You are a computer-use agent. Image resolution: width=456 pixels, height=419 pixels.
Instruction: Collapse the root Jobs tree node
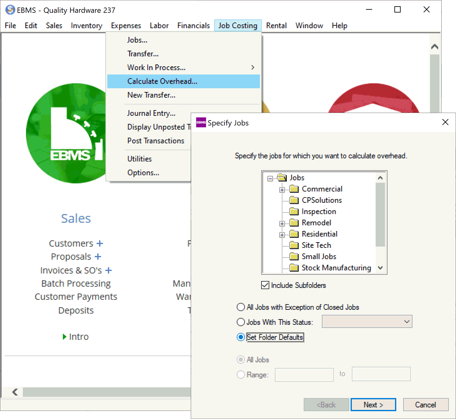(x=270, y=179)
